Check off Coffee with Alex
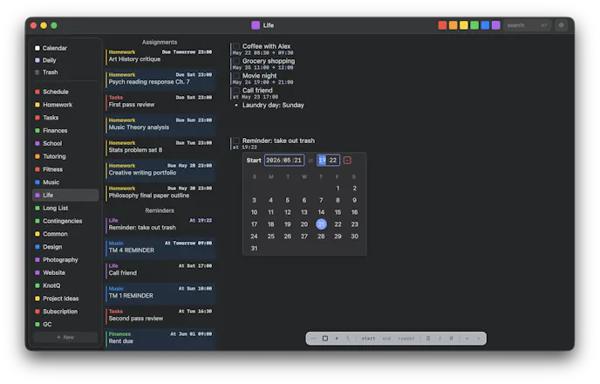600x384 pixels. [x=236, y=46]
